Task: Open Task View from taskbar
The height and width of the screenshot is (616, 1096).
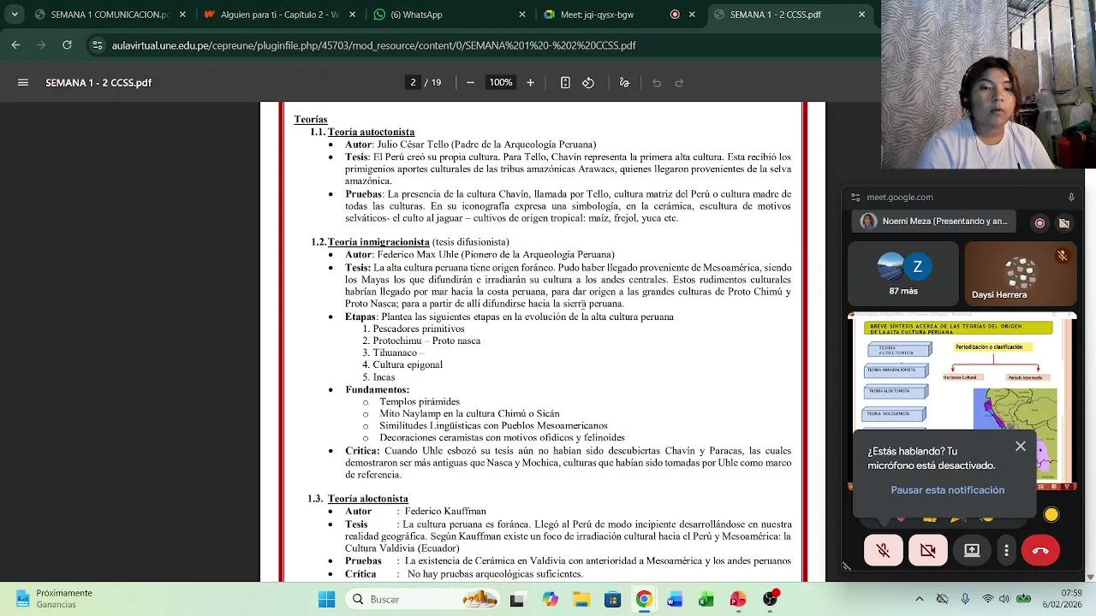Action: [517, 600]
